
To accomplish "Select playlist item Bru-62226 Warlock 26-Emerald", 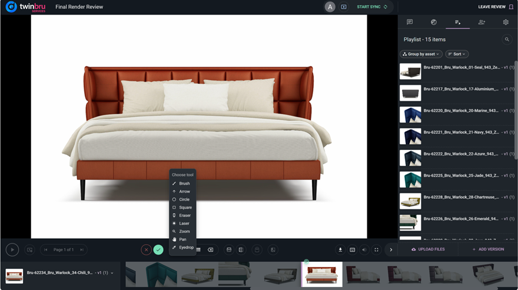I will coord(457,222).
